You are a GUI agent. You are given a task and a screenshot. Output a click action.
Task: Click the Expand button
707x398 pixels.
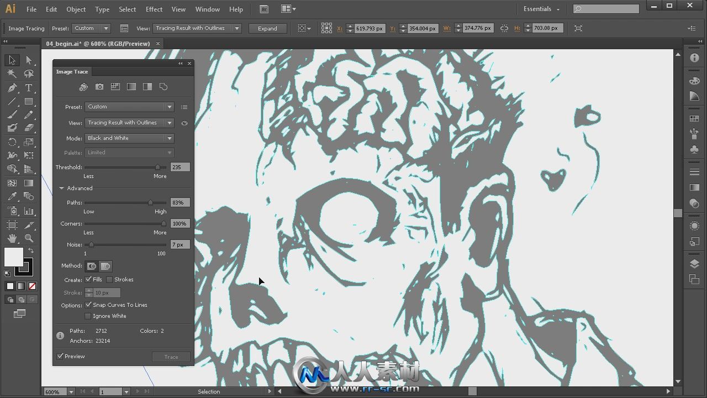pyautogui.click(x=267, y=28)
